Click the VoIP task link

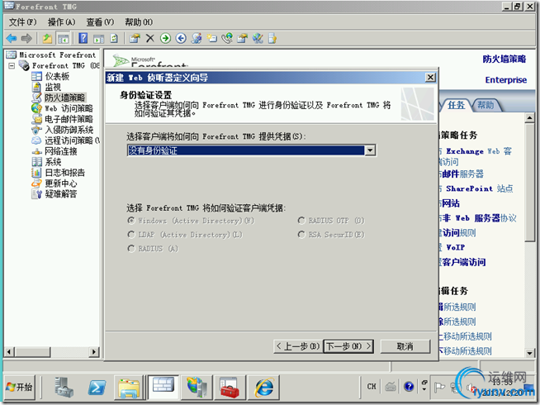click(x=455, y=247)
